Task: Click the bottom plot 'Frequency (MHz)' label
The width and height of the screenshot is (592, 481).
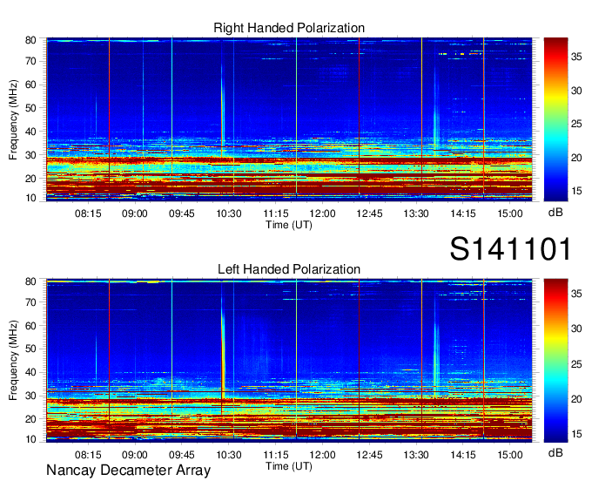Action: pyautogui.click(x=13, y=361)
